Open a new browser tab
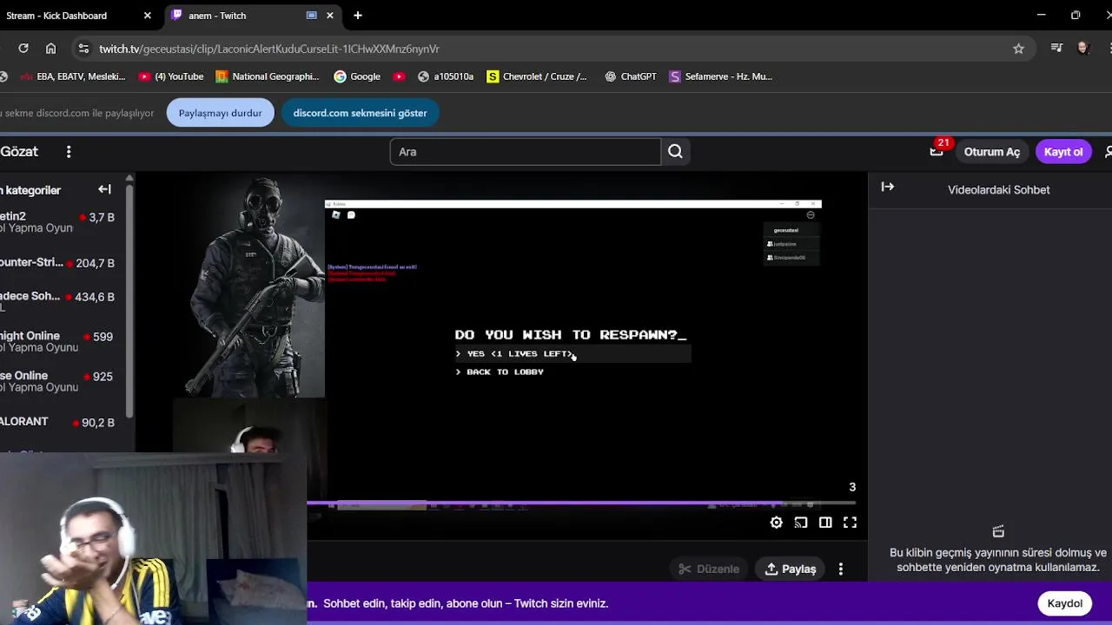 [x=358, y=16]
